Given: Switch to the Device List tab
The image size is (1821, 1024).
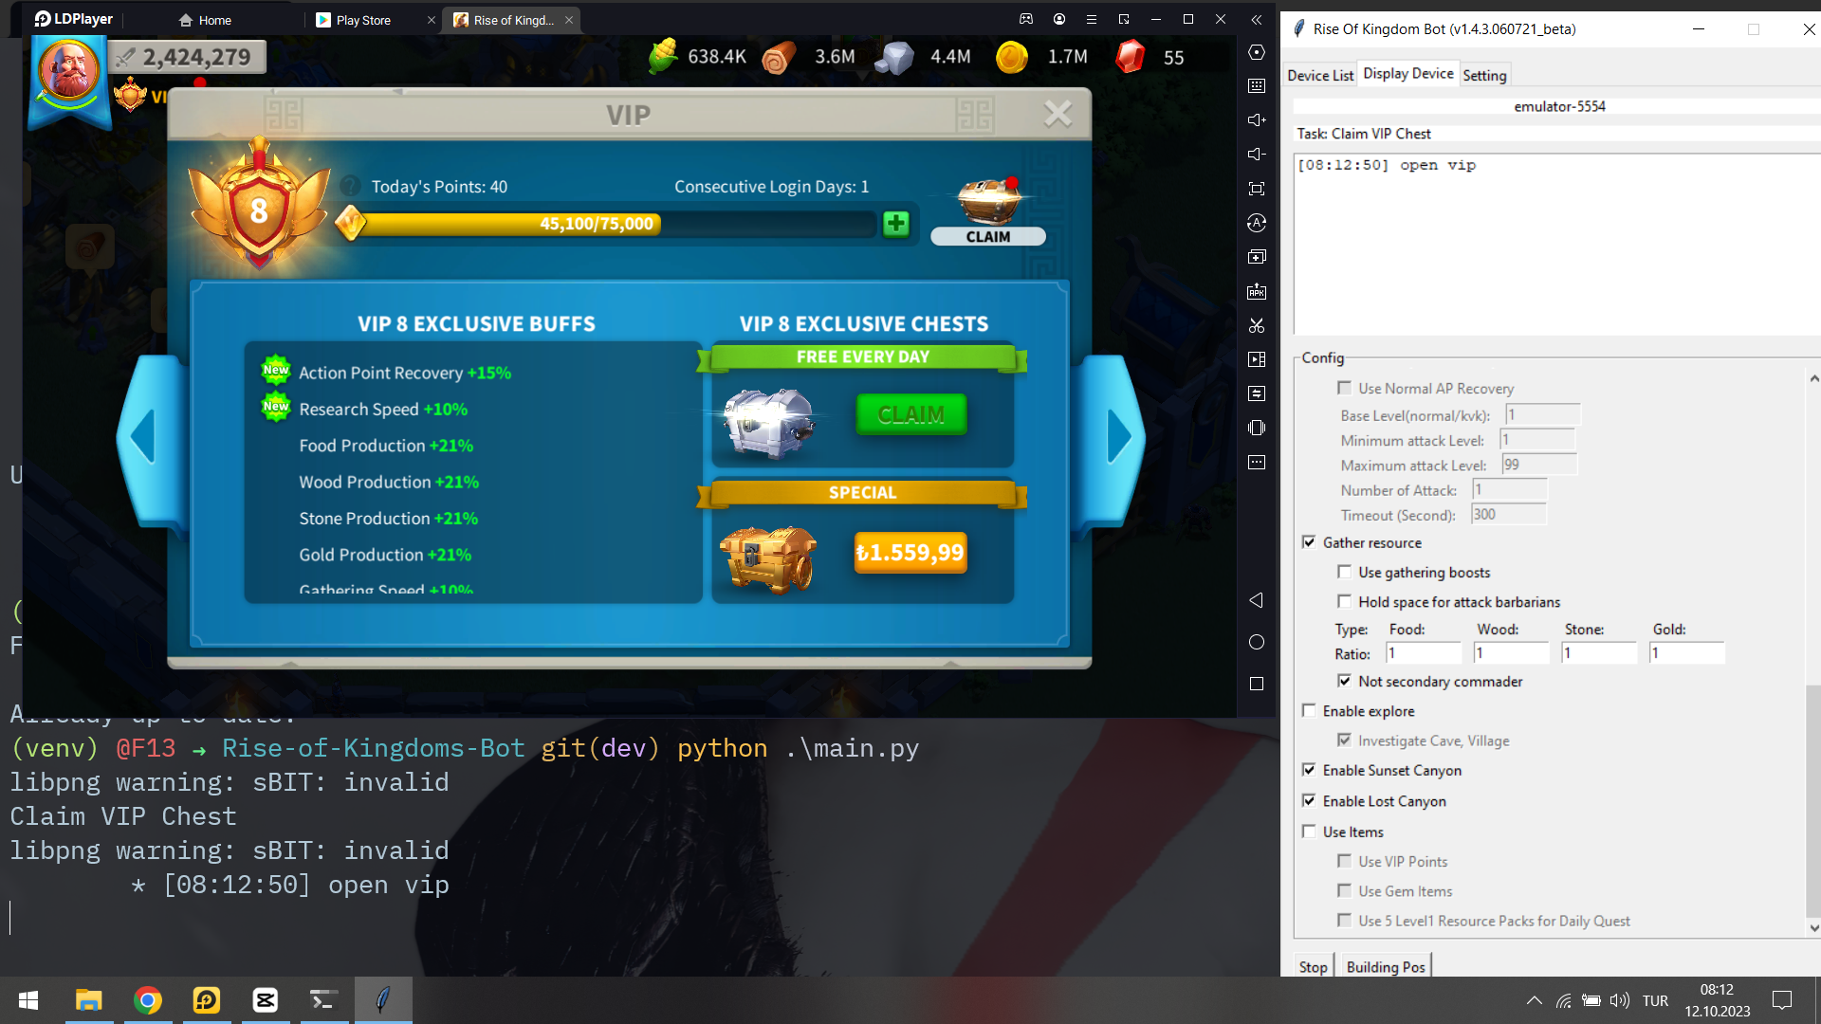Looking at the screenshot, I should click(x=1319, y=75).
